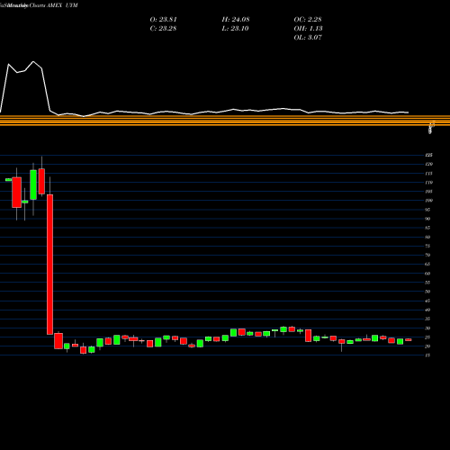Click the 100 price axis label
Viewport: 450px width, 450px height.
pos(428,201)
